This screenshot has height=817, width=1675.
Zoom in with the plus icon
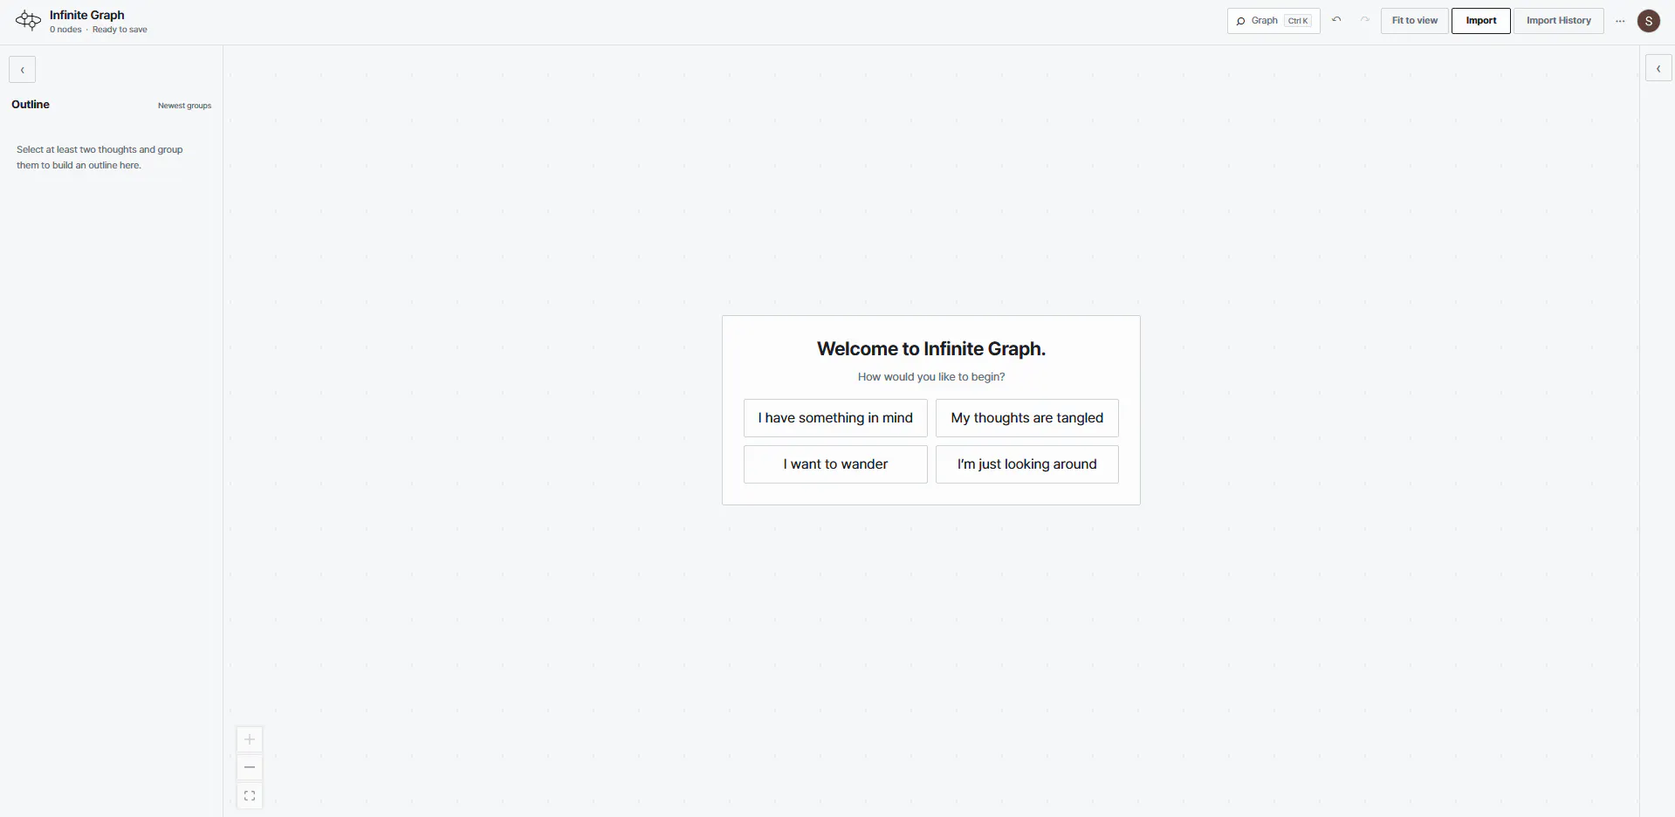point(250,739)
